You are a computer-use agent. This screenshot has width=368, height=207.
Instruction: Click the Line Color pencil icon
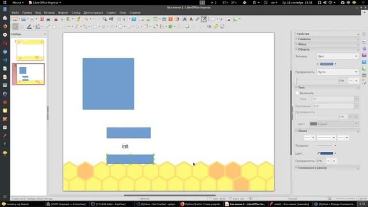[x=29, y=26]
